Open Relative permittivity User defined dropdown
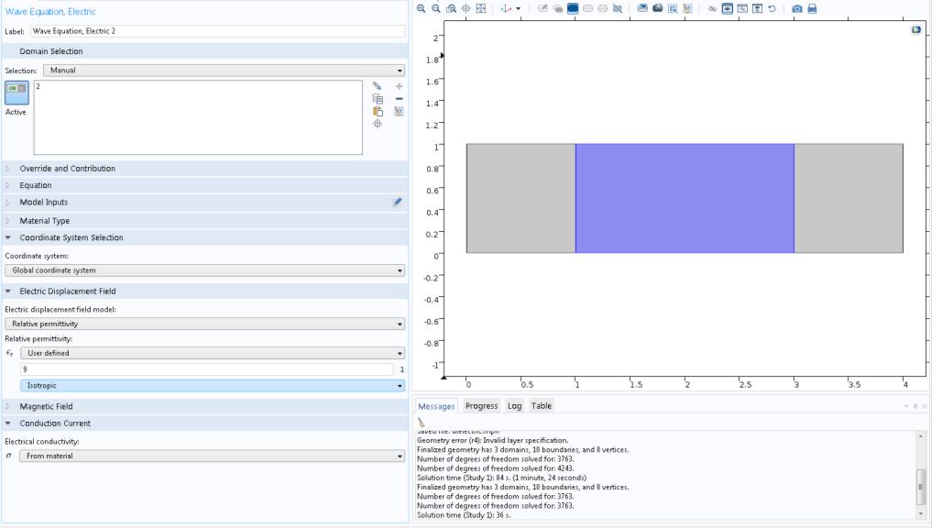The width and height of the screenshot is (932, 528). 213,353
